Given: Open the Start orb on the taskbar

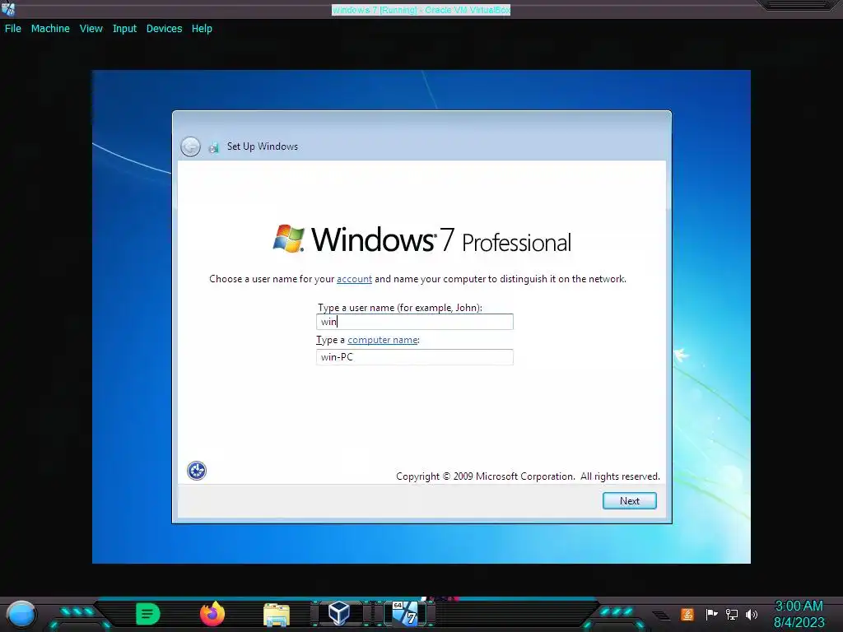Looking at the screenshot, I should [21, 615].
